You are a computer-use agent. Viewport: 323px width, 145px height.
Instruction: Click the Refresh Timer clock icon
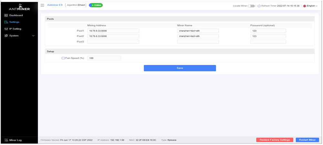[x=259, y=6]
